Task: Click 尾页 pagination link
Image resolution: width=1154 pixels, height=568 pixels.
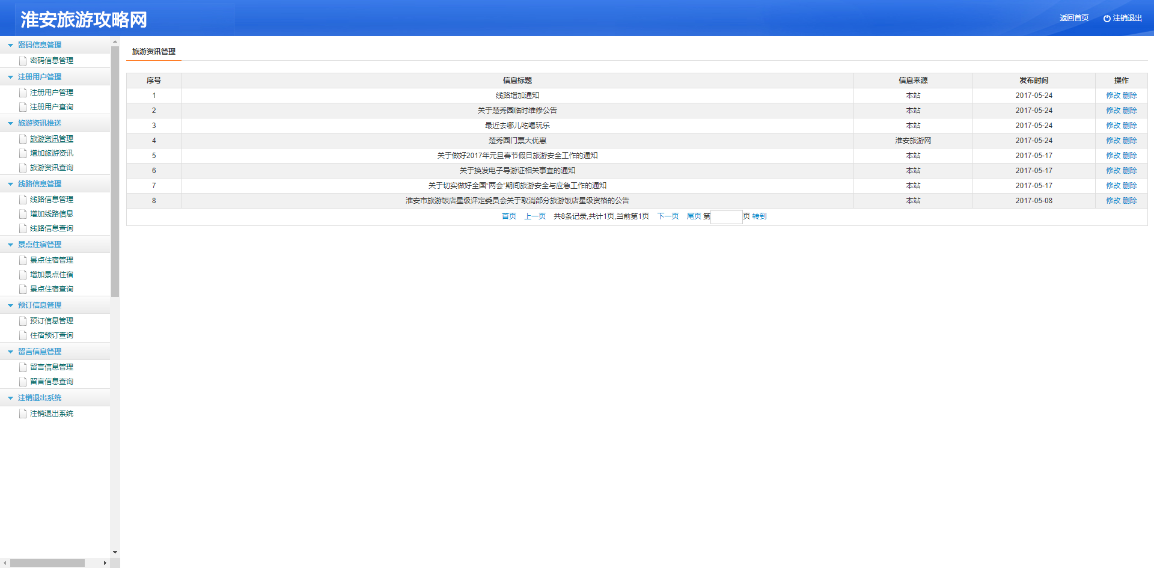Action: point(694,216)
